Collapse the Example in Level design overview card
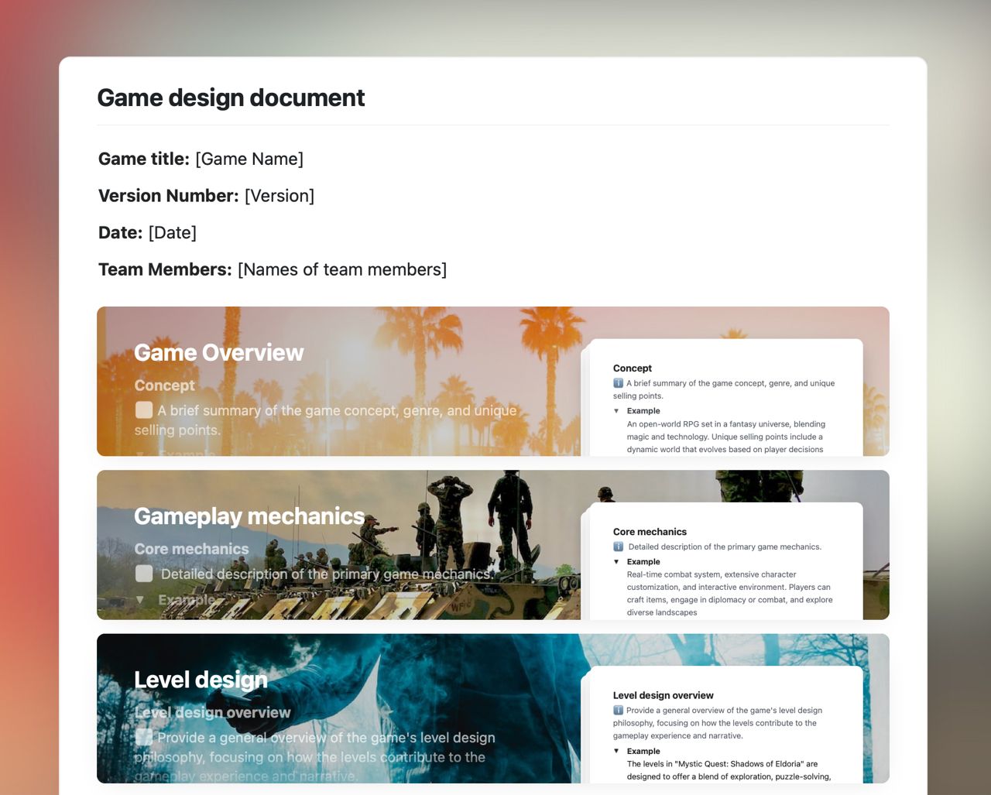 [x=616, y=751]
